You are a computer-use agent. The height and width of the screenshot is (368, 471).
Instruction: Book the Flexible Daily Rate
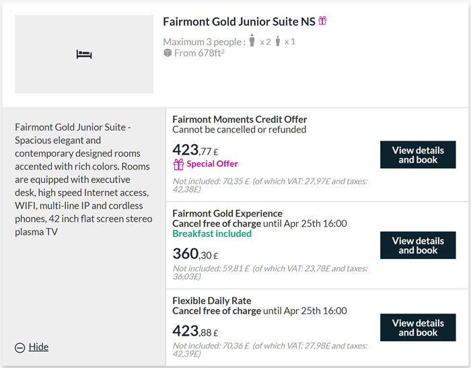click(418, 328)
